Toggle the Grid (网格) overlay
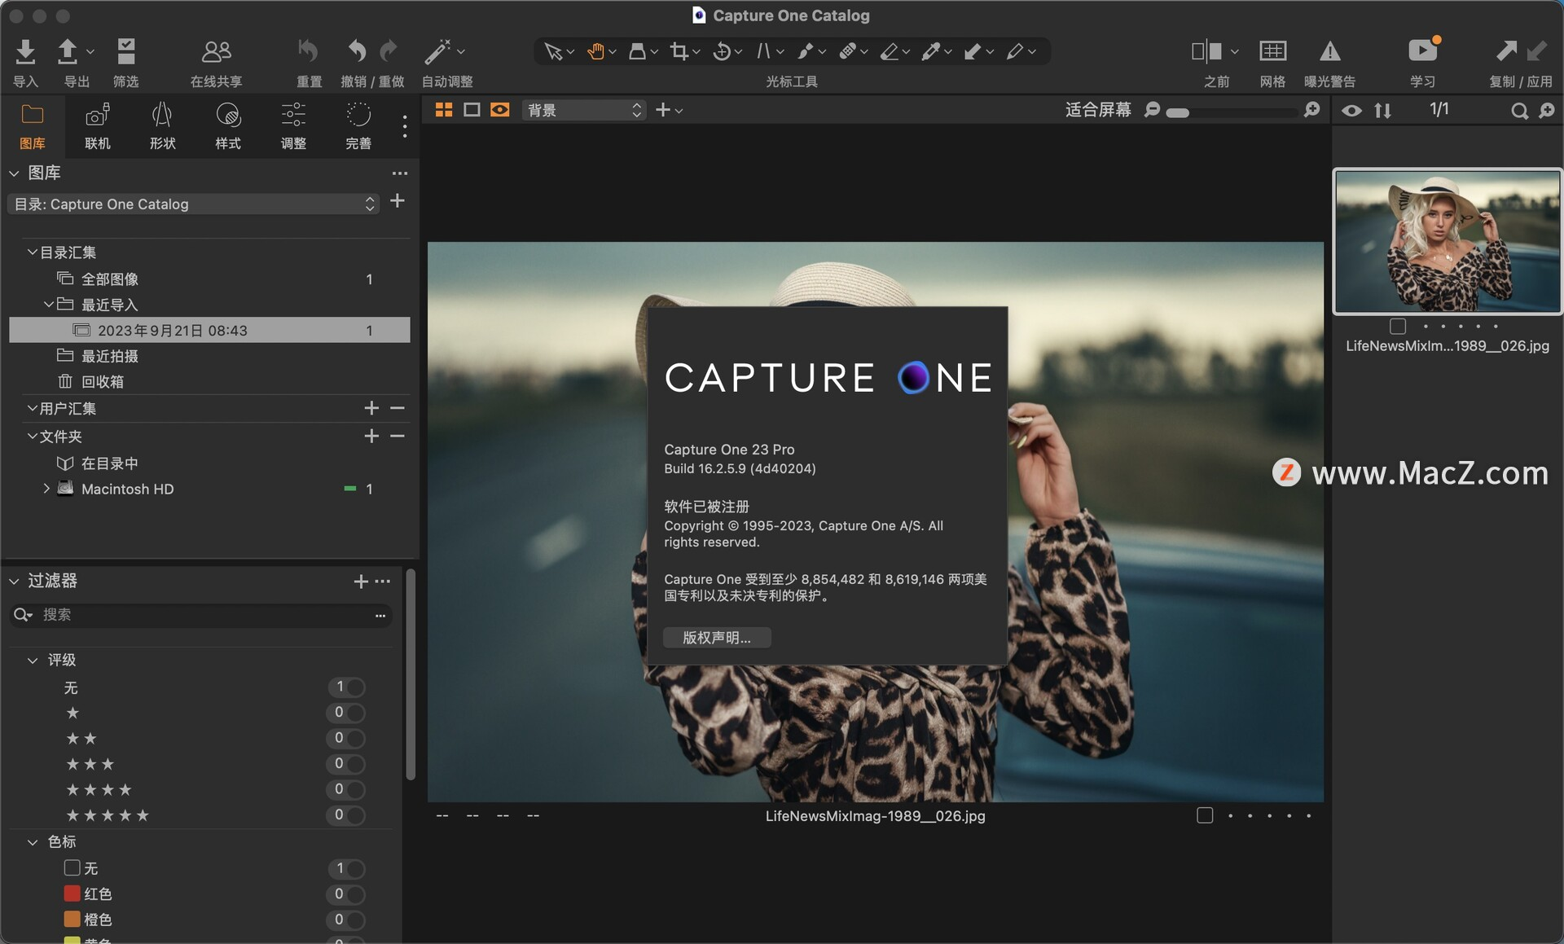Image resolution: width=1564 pixels, height=944 pixels. (1272, 51)
